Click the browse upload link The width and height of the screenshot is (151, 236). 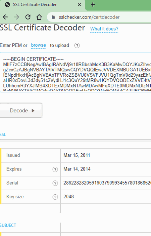39,45
